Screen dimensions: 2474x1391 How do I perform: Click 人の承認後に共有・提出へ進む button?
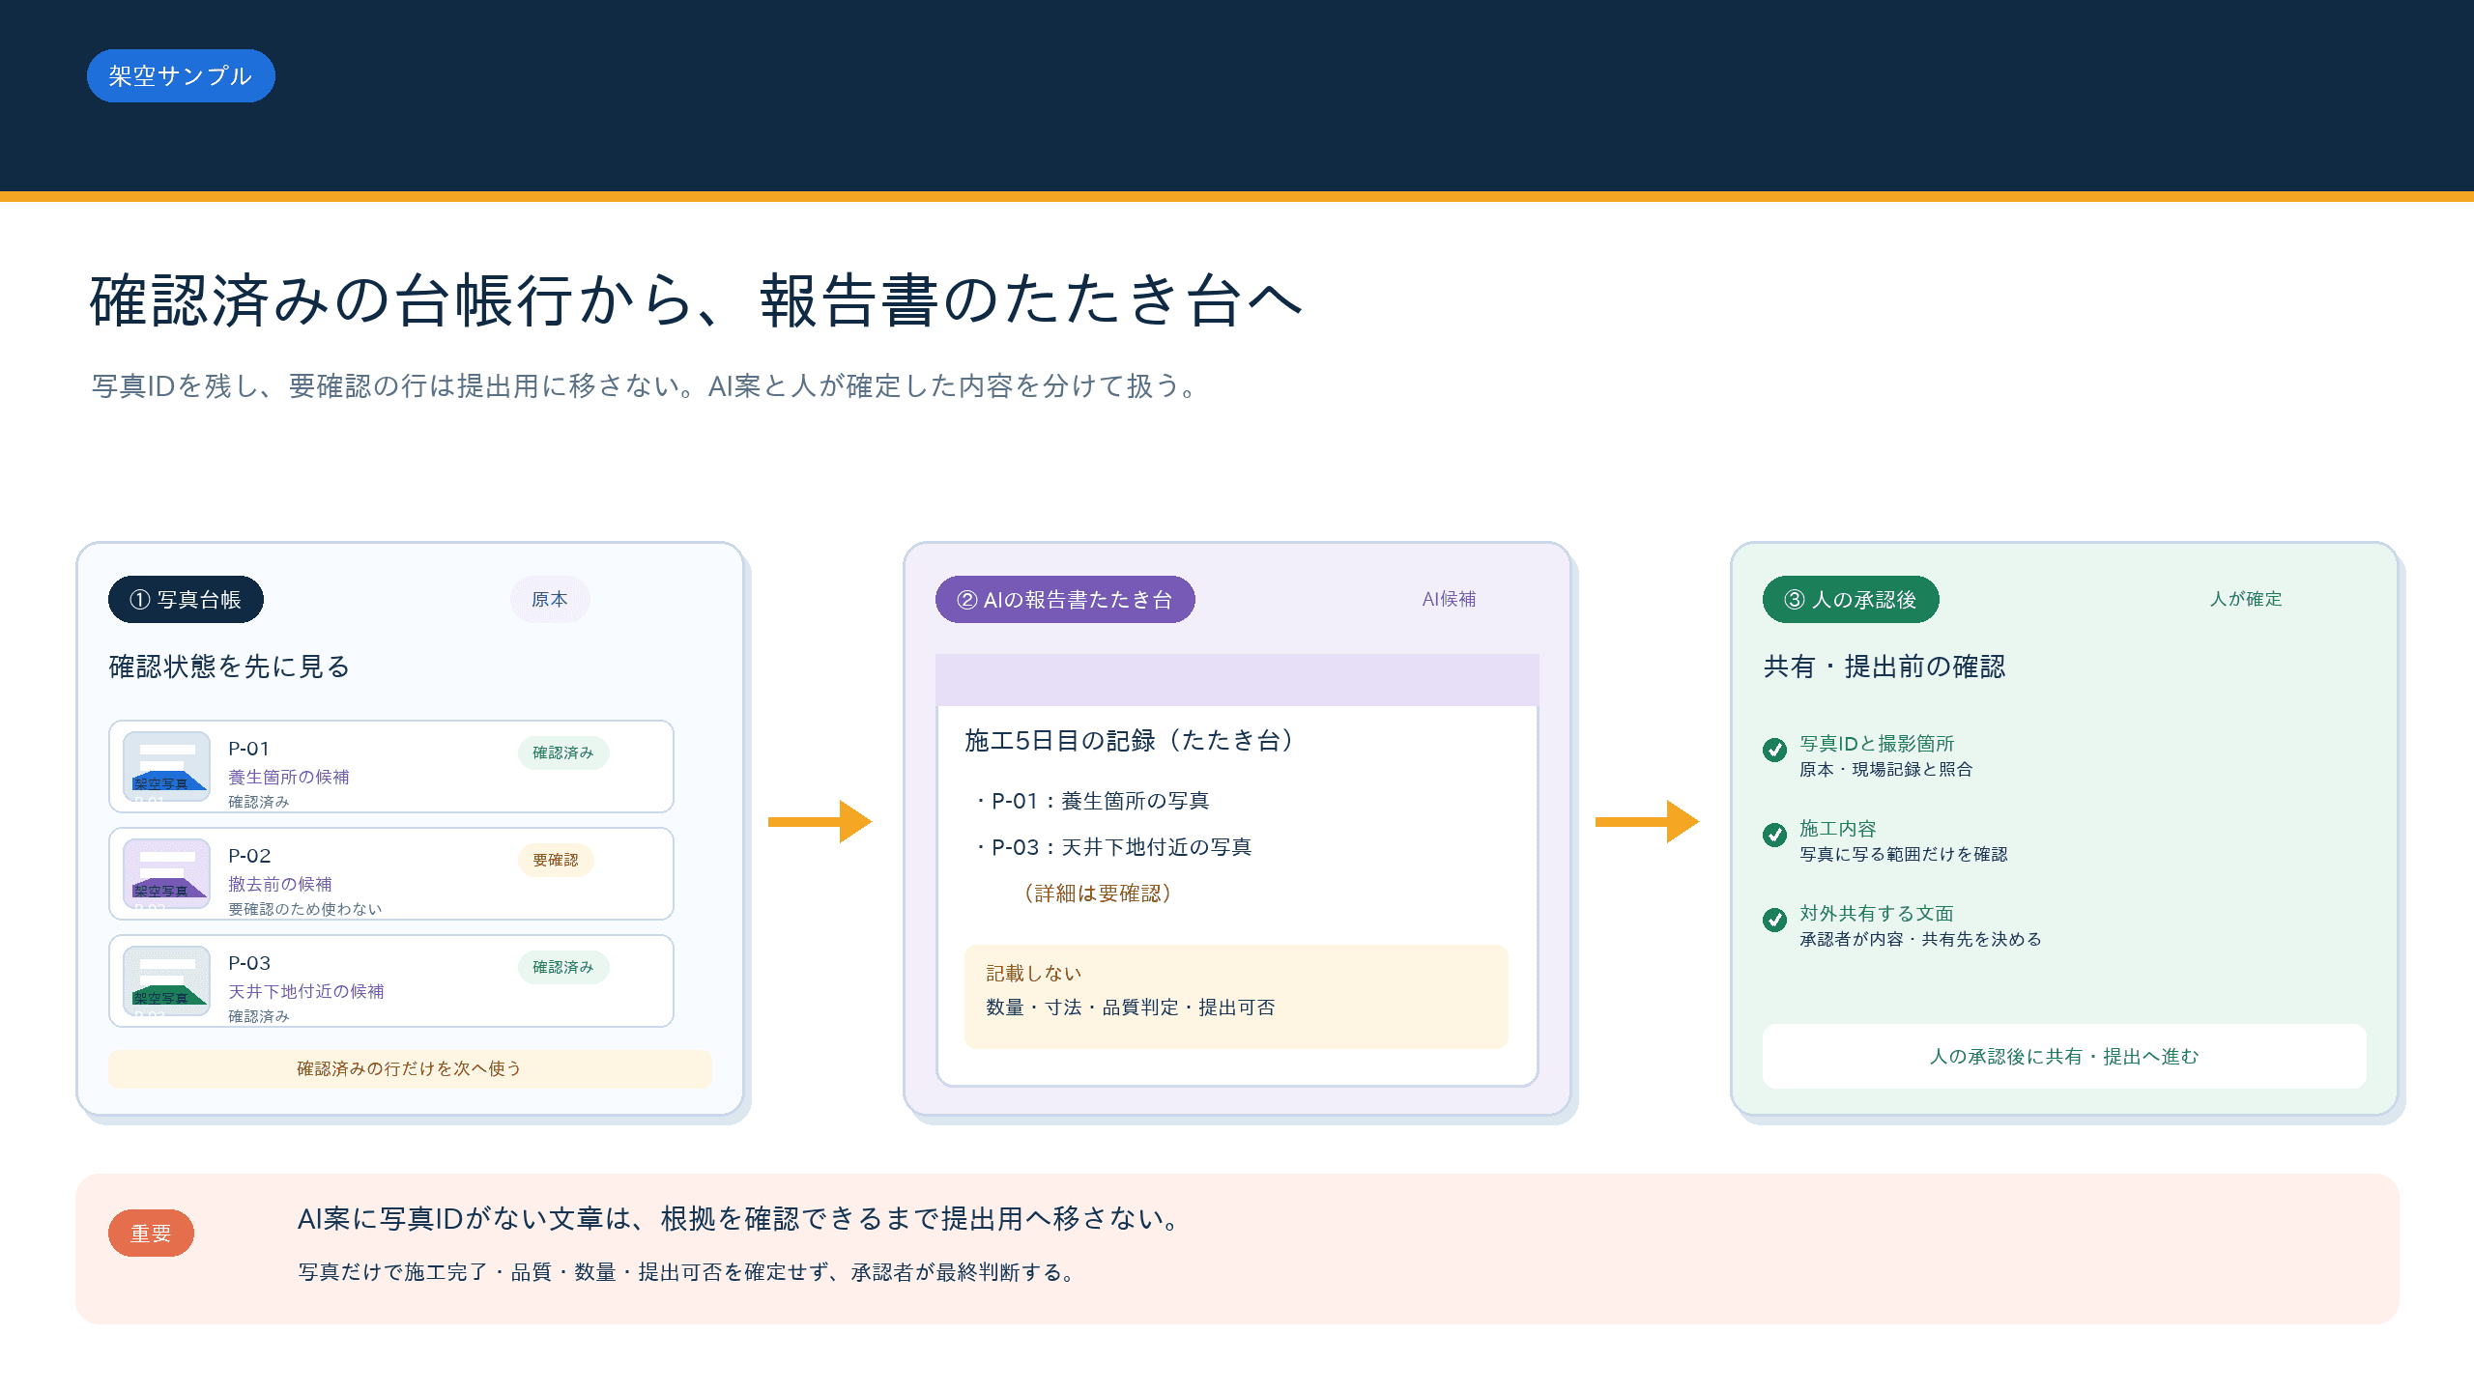tap(2064, 1057)
